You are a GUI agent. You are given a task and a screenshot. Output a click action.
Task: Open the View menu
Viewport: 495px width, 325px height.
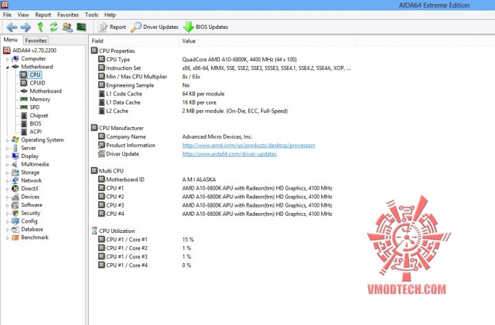point(23,15)
